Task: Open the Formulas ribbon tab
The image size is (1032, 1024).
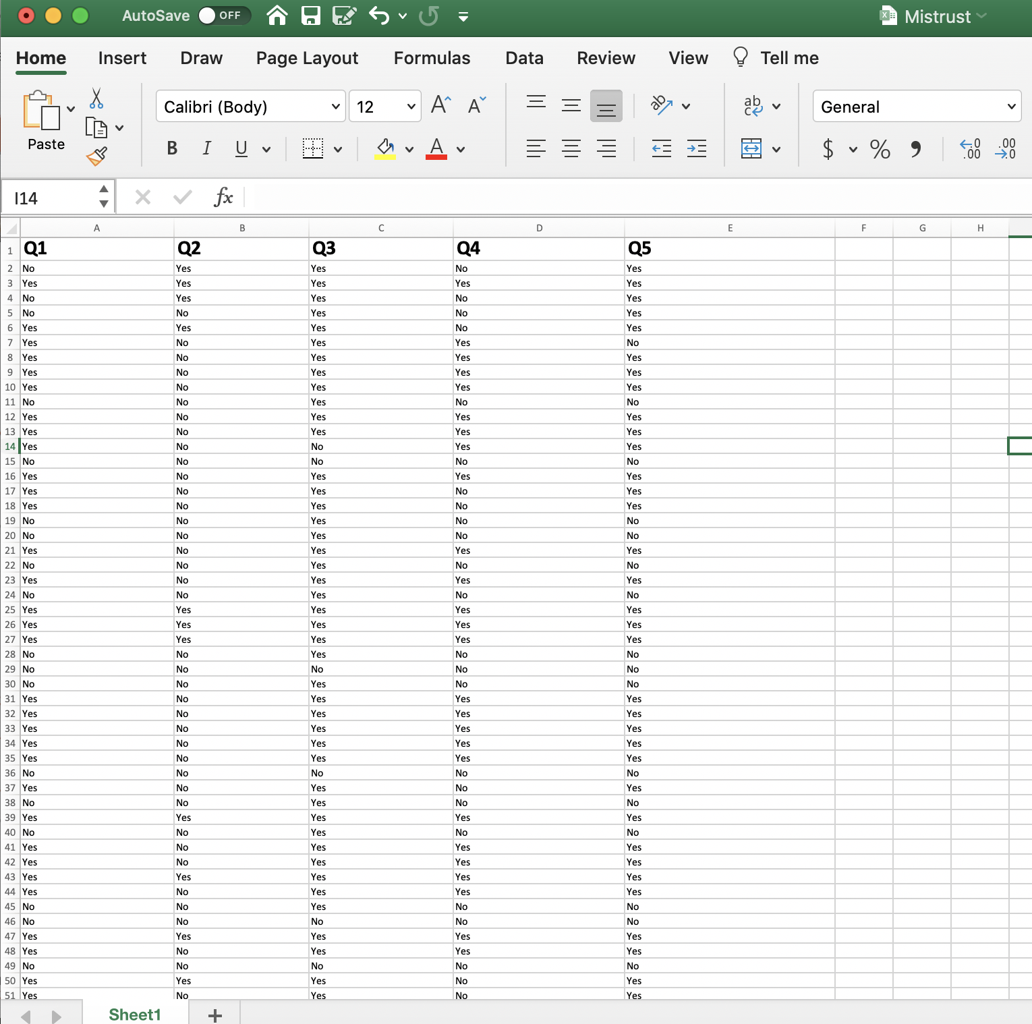Action: click(x=432, y=58)
